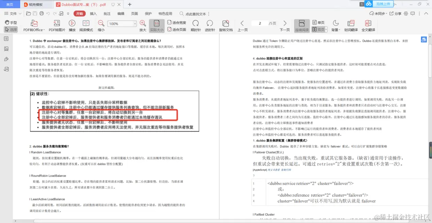This screenshot has width=432, height=223.
Task: Open the 双页 dropdown arrow
Action: coord(326,30)
